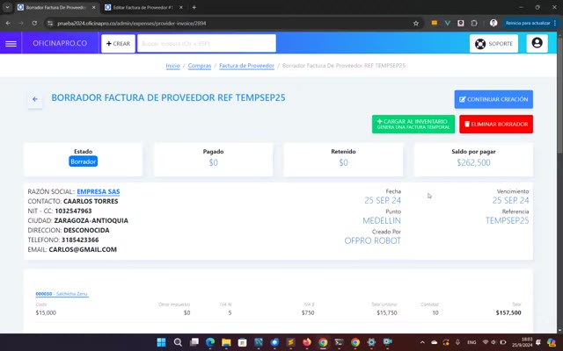Click the CREAR button
Screen dimensions: 563x351
118,43
